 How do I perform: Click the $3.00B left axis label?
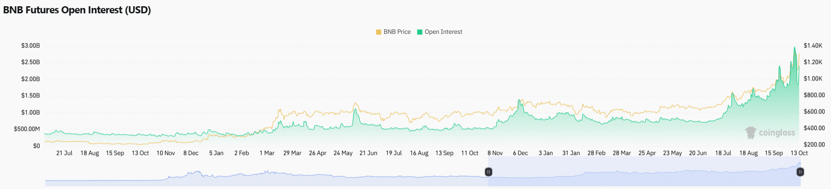[x=31, y=46]
